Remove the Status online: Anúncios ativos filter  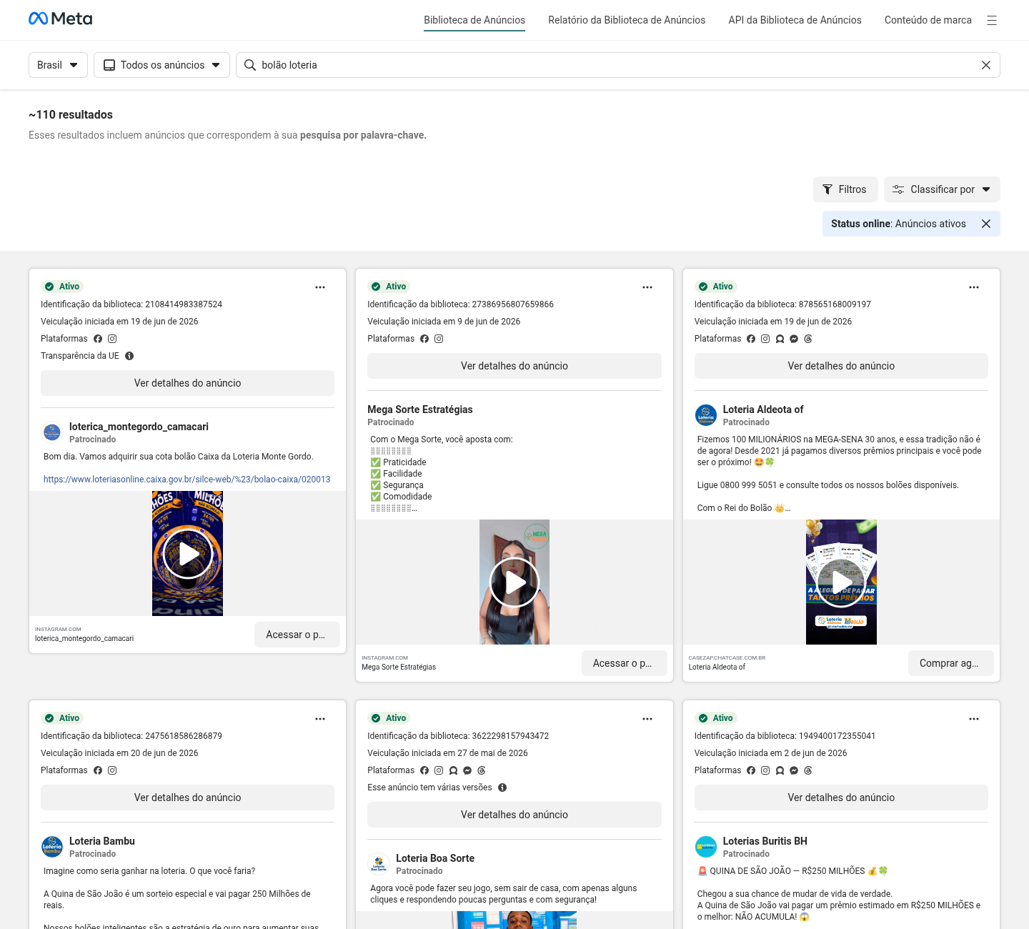click(986, 224)
